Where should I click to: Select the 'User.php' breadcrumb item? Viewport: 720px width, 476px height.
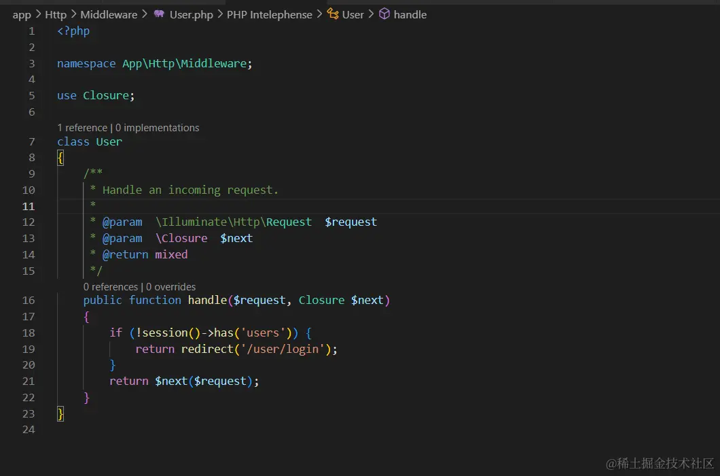[192, 15]
